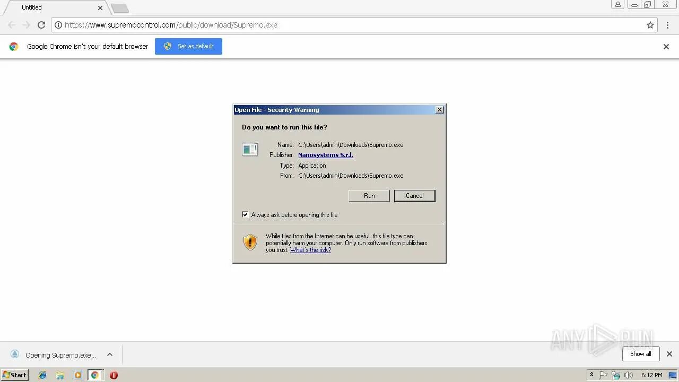Open a new tab
Image resolution: width=679 pixels, height=382 pixels.
[120, 8]
